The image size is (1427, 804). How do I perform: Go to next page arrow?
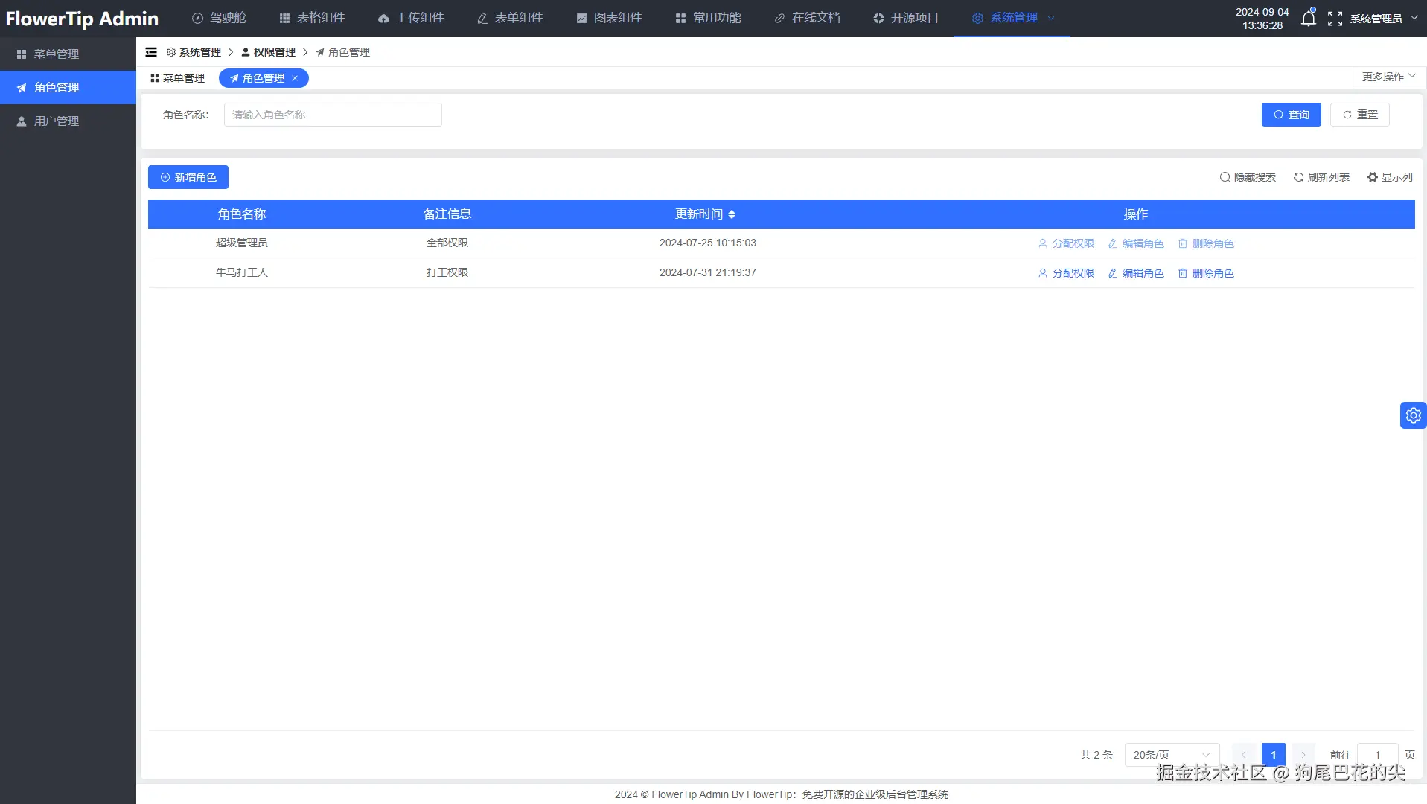click(1303, 755)
